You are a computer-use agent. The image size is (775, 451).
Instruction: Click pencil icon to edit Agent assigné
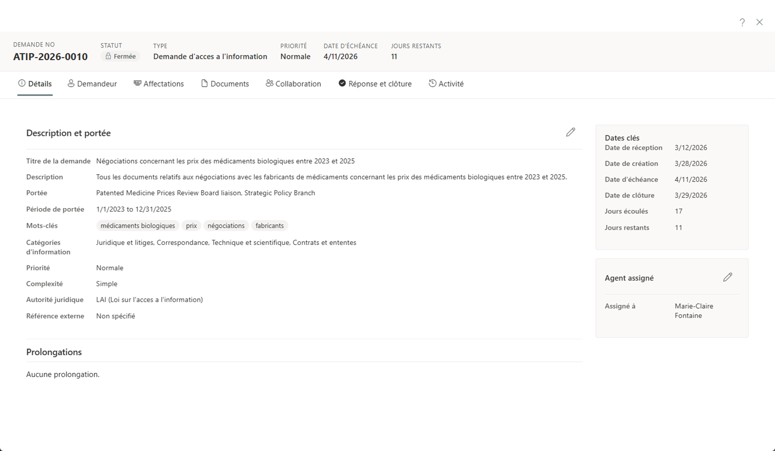tap(728, 277)
